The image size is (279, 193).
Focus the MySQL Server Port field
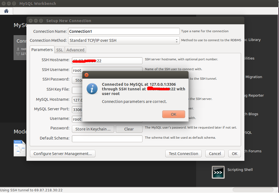(x=77, y=109)
